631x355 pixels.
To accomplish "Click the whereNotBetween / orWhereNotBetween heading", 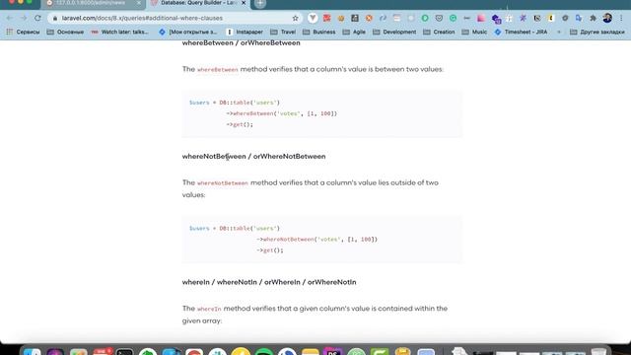I will [254, 156].
